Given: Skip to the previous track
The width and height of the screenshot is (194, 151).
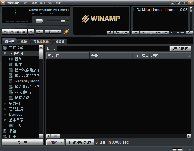Looking at the screenshot, I should coord(5,32).
